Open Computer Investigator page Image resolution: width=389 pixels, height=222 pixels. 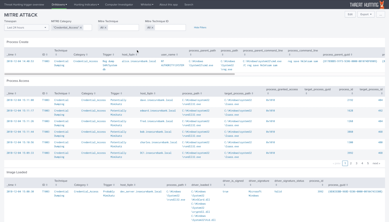click(119, 4)
